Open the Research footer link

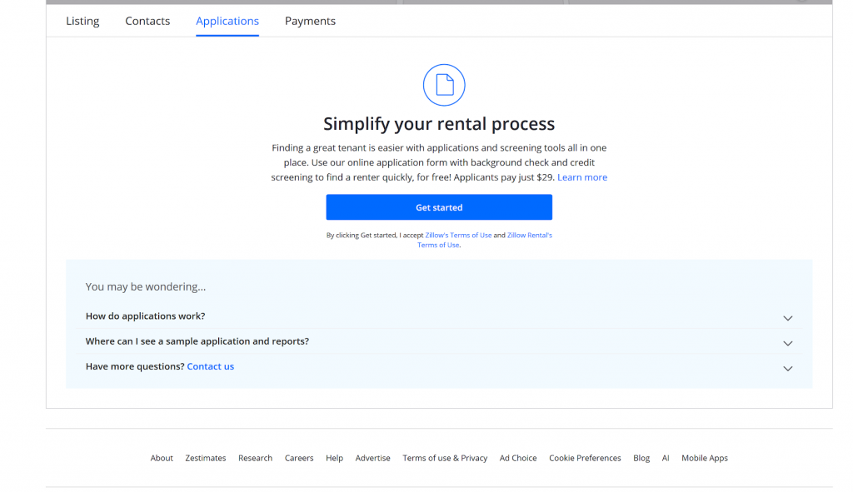point(255,459)
